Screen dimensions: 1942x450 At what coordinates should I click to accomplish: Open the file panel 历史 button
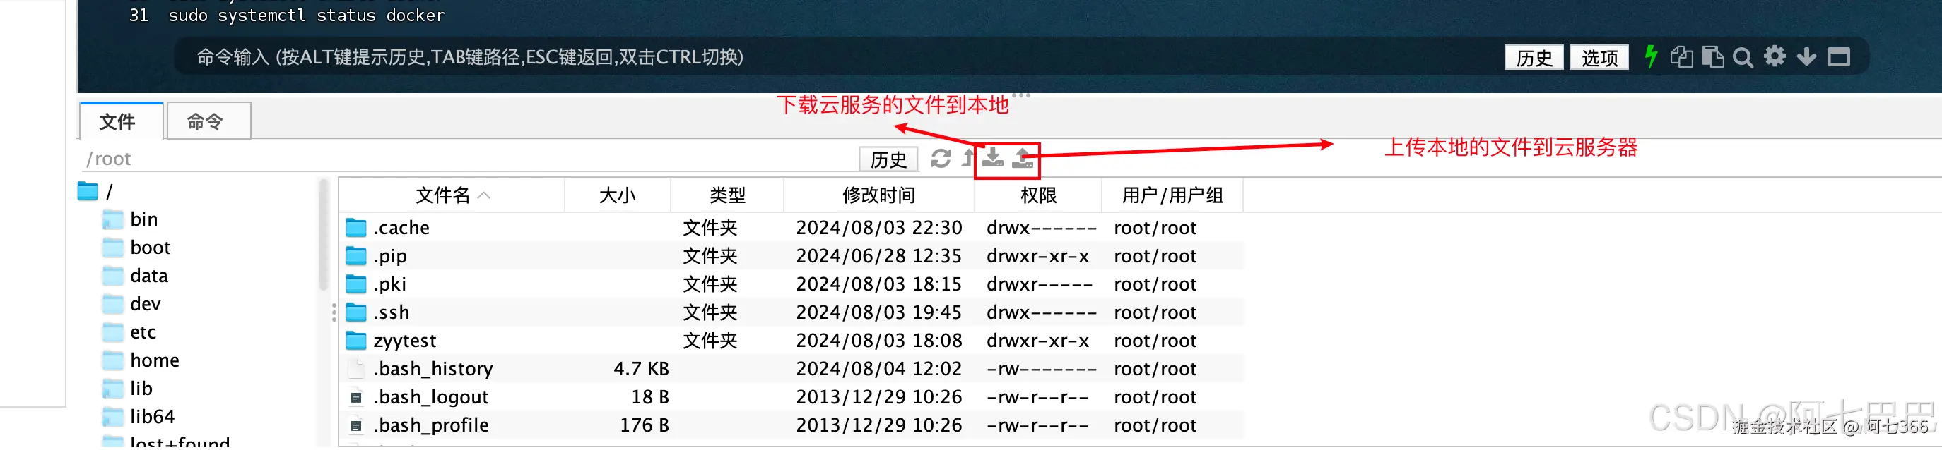(x=888, y=159)
